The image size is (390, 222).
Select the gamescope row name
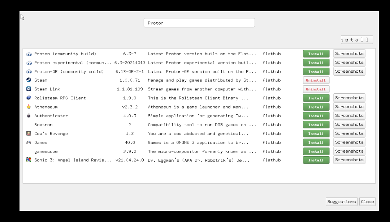click(46, 151)
